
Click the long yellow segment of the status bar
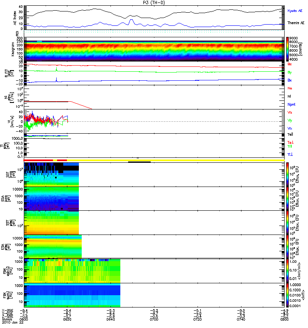tap(176, 160)
